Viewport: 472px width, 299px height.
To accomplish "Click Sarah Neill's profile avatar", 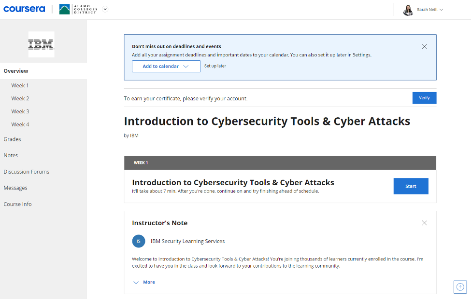I will [408, 10].
